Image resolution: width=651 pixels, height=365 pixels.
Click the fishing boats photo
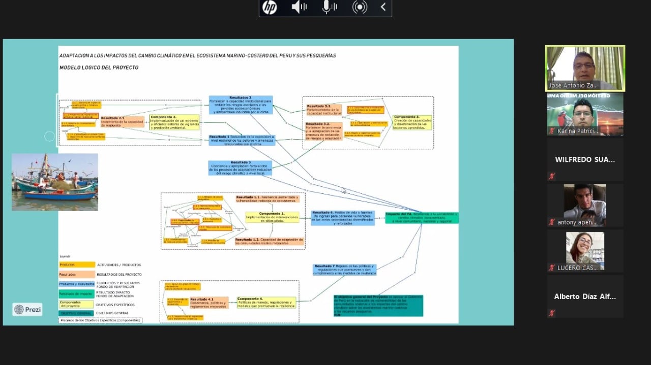(x=55, y=182)
